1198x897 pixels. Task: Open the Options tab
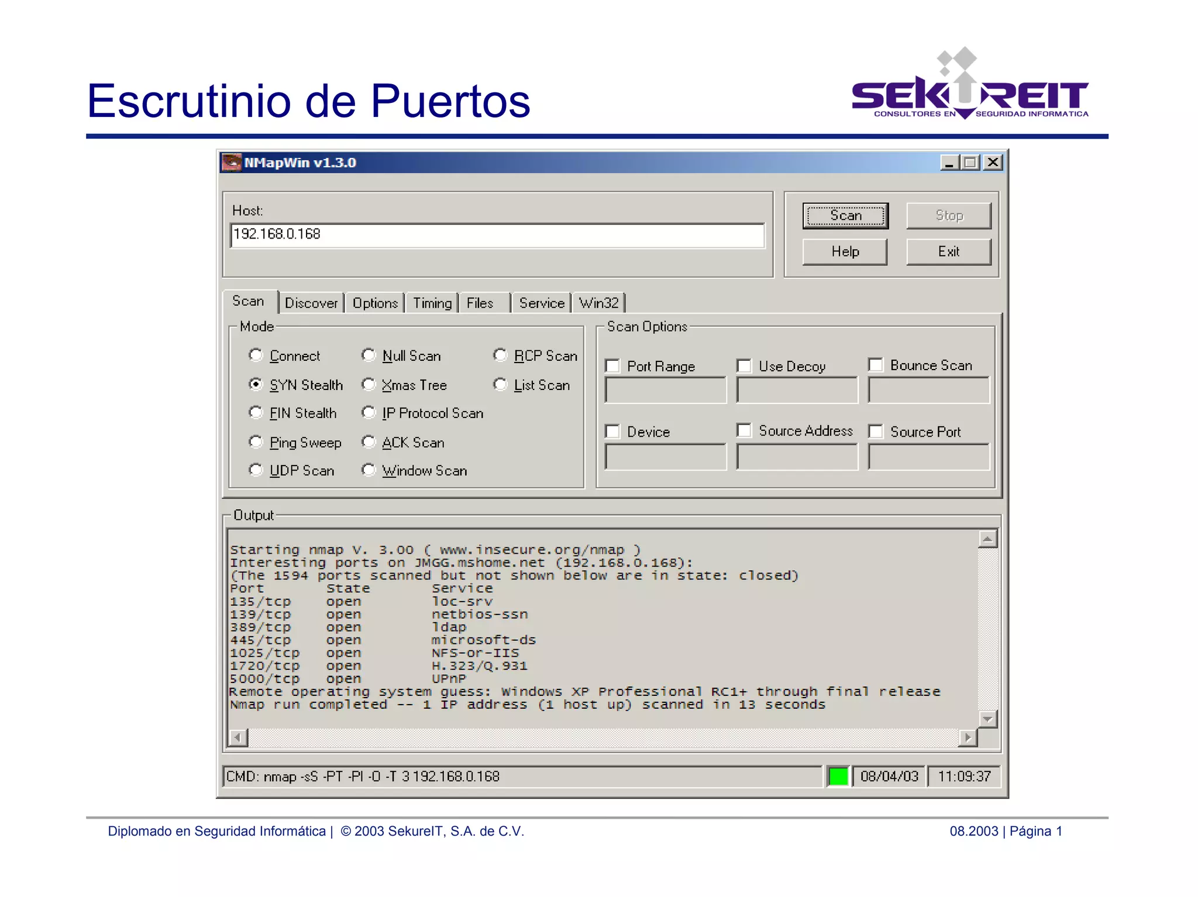375,303
